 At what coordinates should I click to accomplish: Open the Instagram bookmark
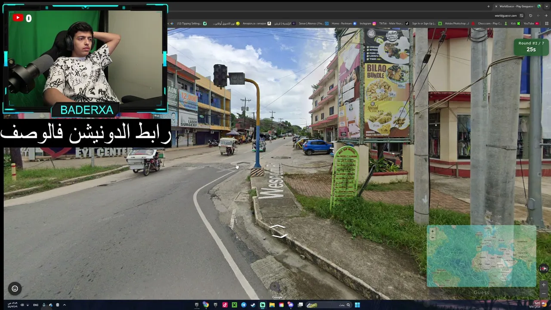pos(368,24)
